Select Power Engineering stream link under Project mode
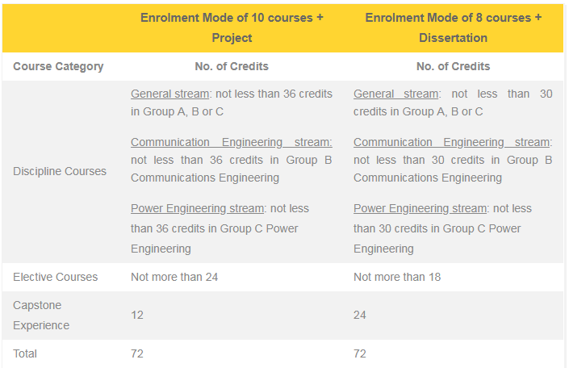The height and width of the screenshot is (368, 569). point(198,209)
